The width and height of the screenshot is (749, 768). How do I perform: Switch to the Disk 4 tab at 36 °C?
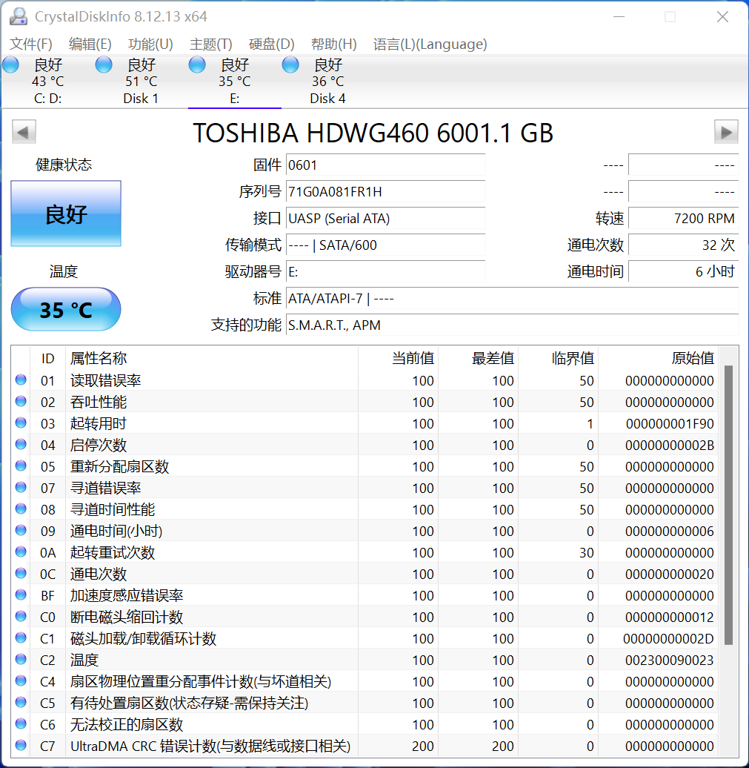(327, 82)
